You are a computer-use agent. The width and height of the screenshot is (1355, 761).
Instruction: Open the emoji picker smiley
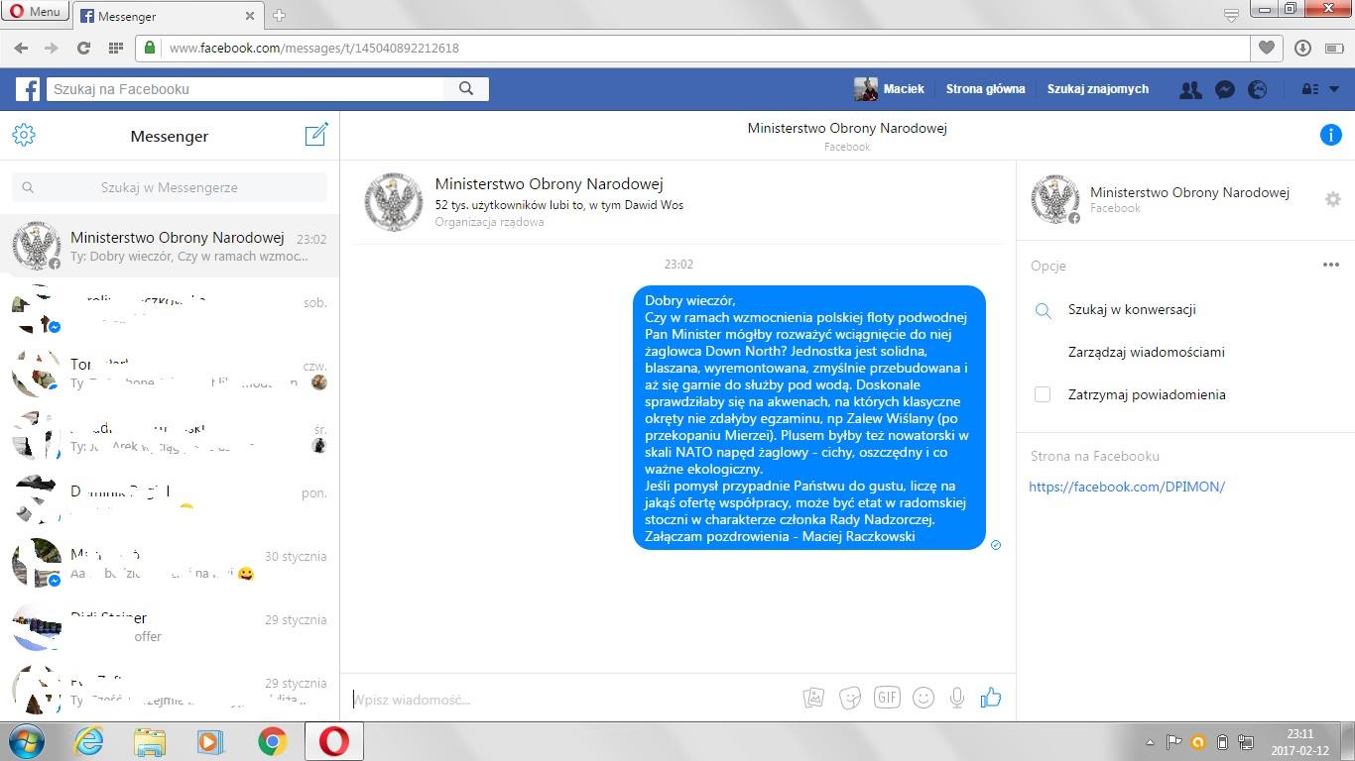(923, 698)
